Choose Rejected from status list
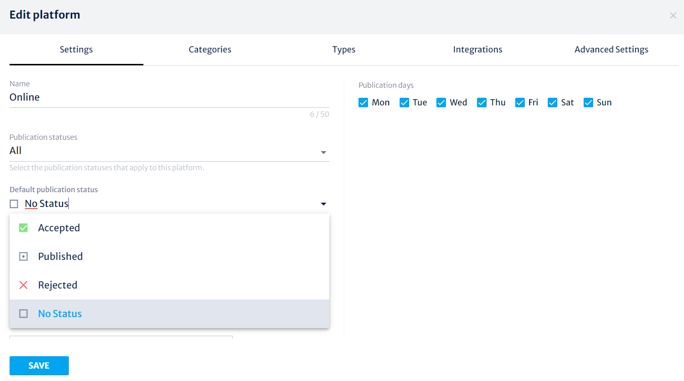Screen dimensions: 684x381 (169, 285)
